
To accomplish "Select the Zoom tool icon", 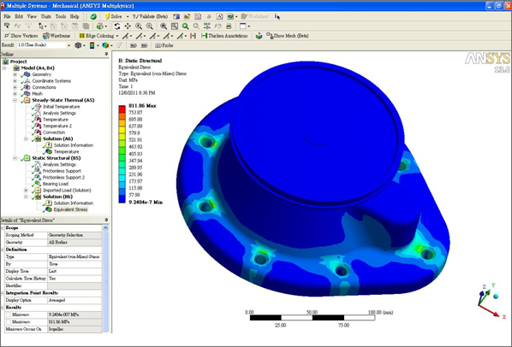I will click(139, 26).
